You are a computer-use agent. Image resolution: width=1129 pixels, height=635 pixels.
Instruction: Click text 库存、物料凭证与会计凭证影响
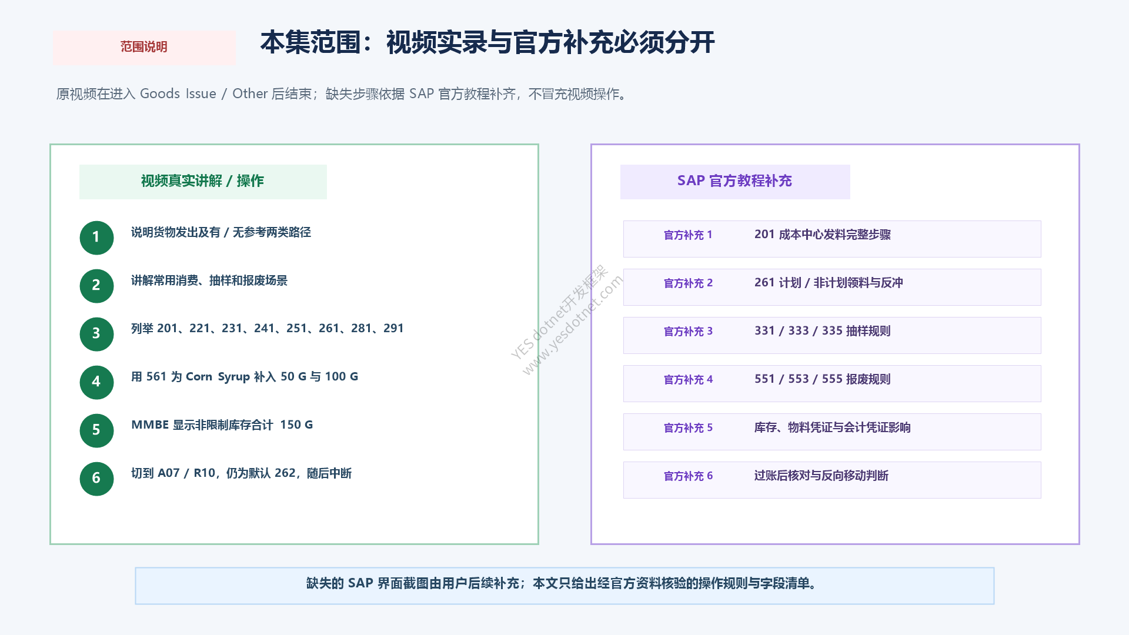point(833,427)
